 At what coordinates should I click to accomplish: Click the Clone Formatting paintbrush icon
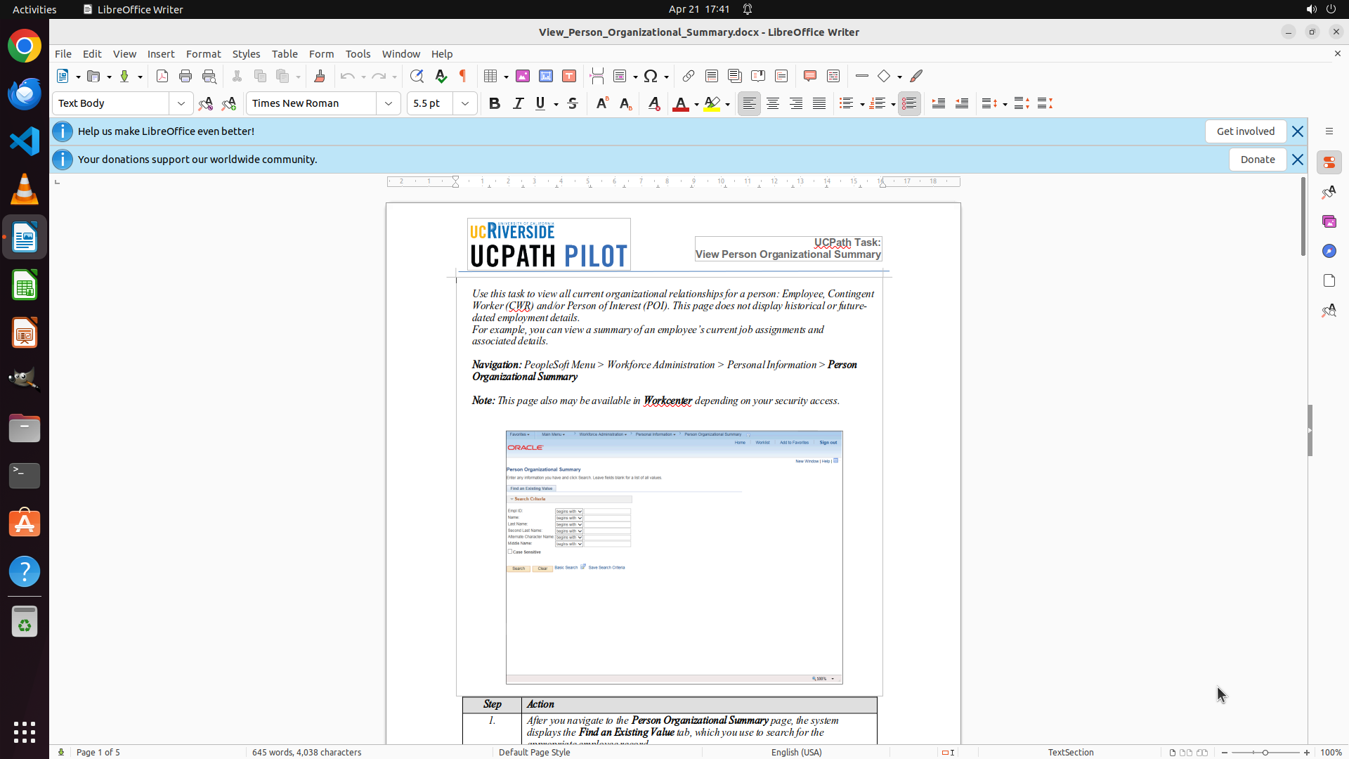click(320, 76)
